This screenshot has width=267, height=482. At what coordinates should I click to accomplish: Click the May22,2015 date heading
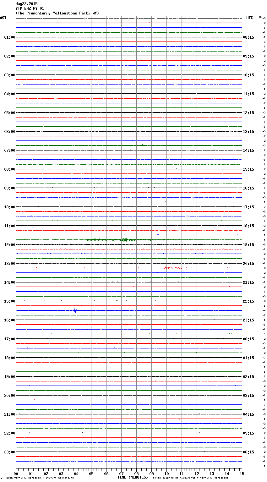click(x=26, y=4)
